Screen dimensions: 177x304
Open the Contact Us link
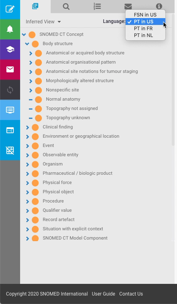pos(131,294)
